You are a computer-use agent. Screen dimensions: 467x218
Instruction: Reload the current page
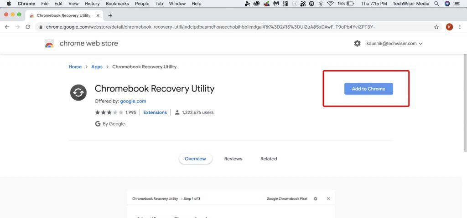[28, 27]
